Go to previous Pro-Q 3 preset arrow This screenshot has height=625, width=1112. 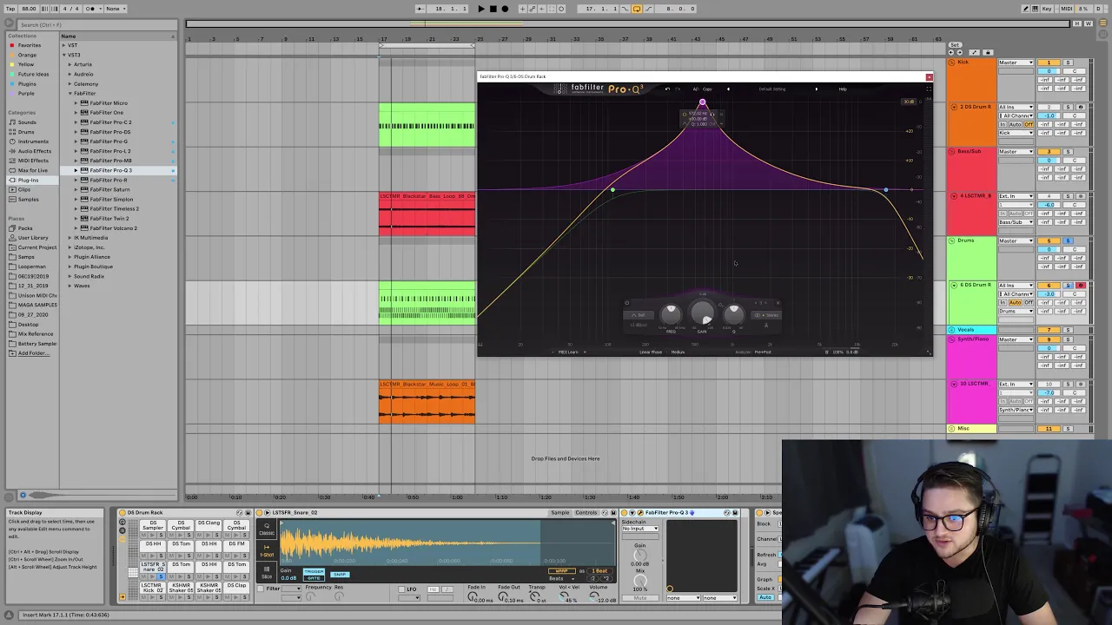(x=728, y=89)
